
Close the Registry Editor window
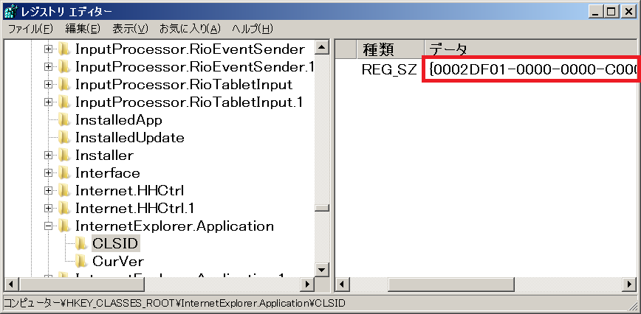pos(628,13)
